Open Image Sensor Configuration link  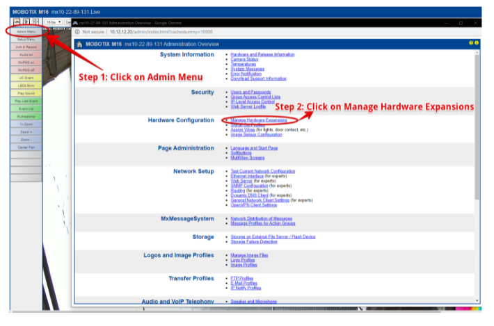tap(257, 134)
